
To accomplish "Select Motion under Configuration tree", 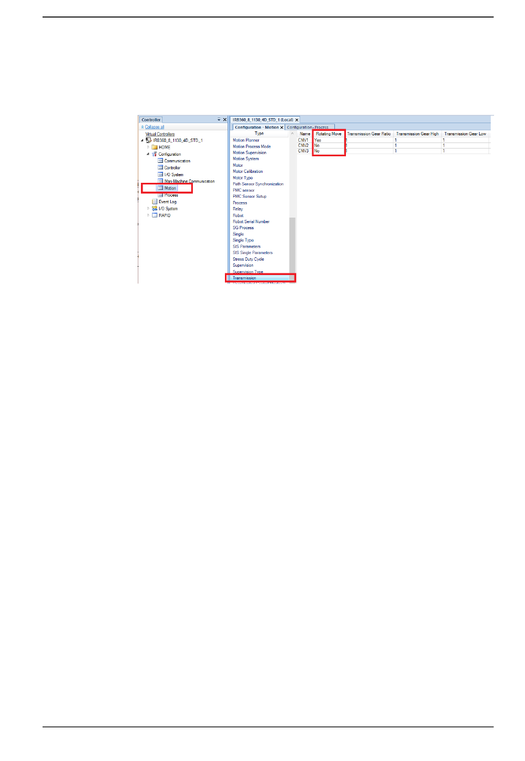I will [x=170, y=188].
